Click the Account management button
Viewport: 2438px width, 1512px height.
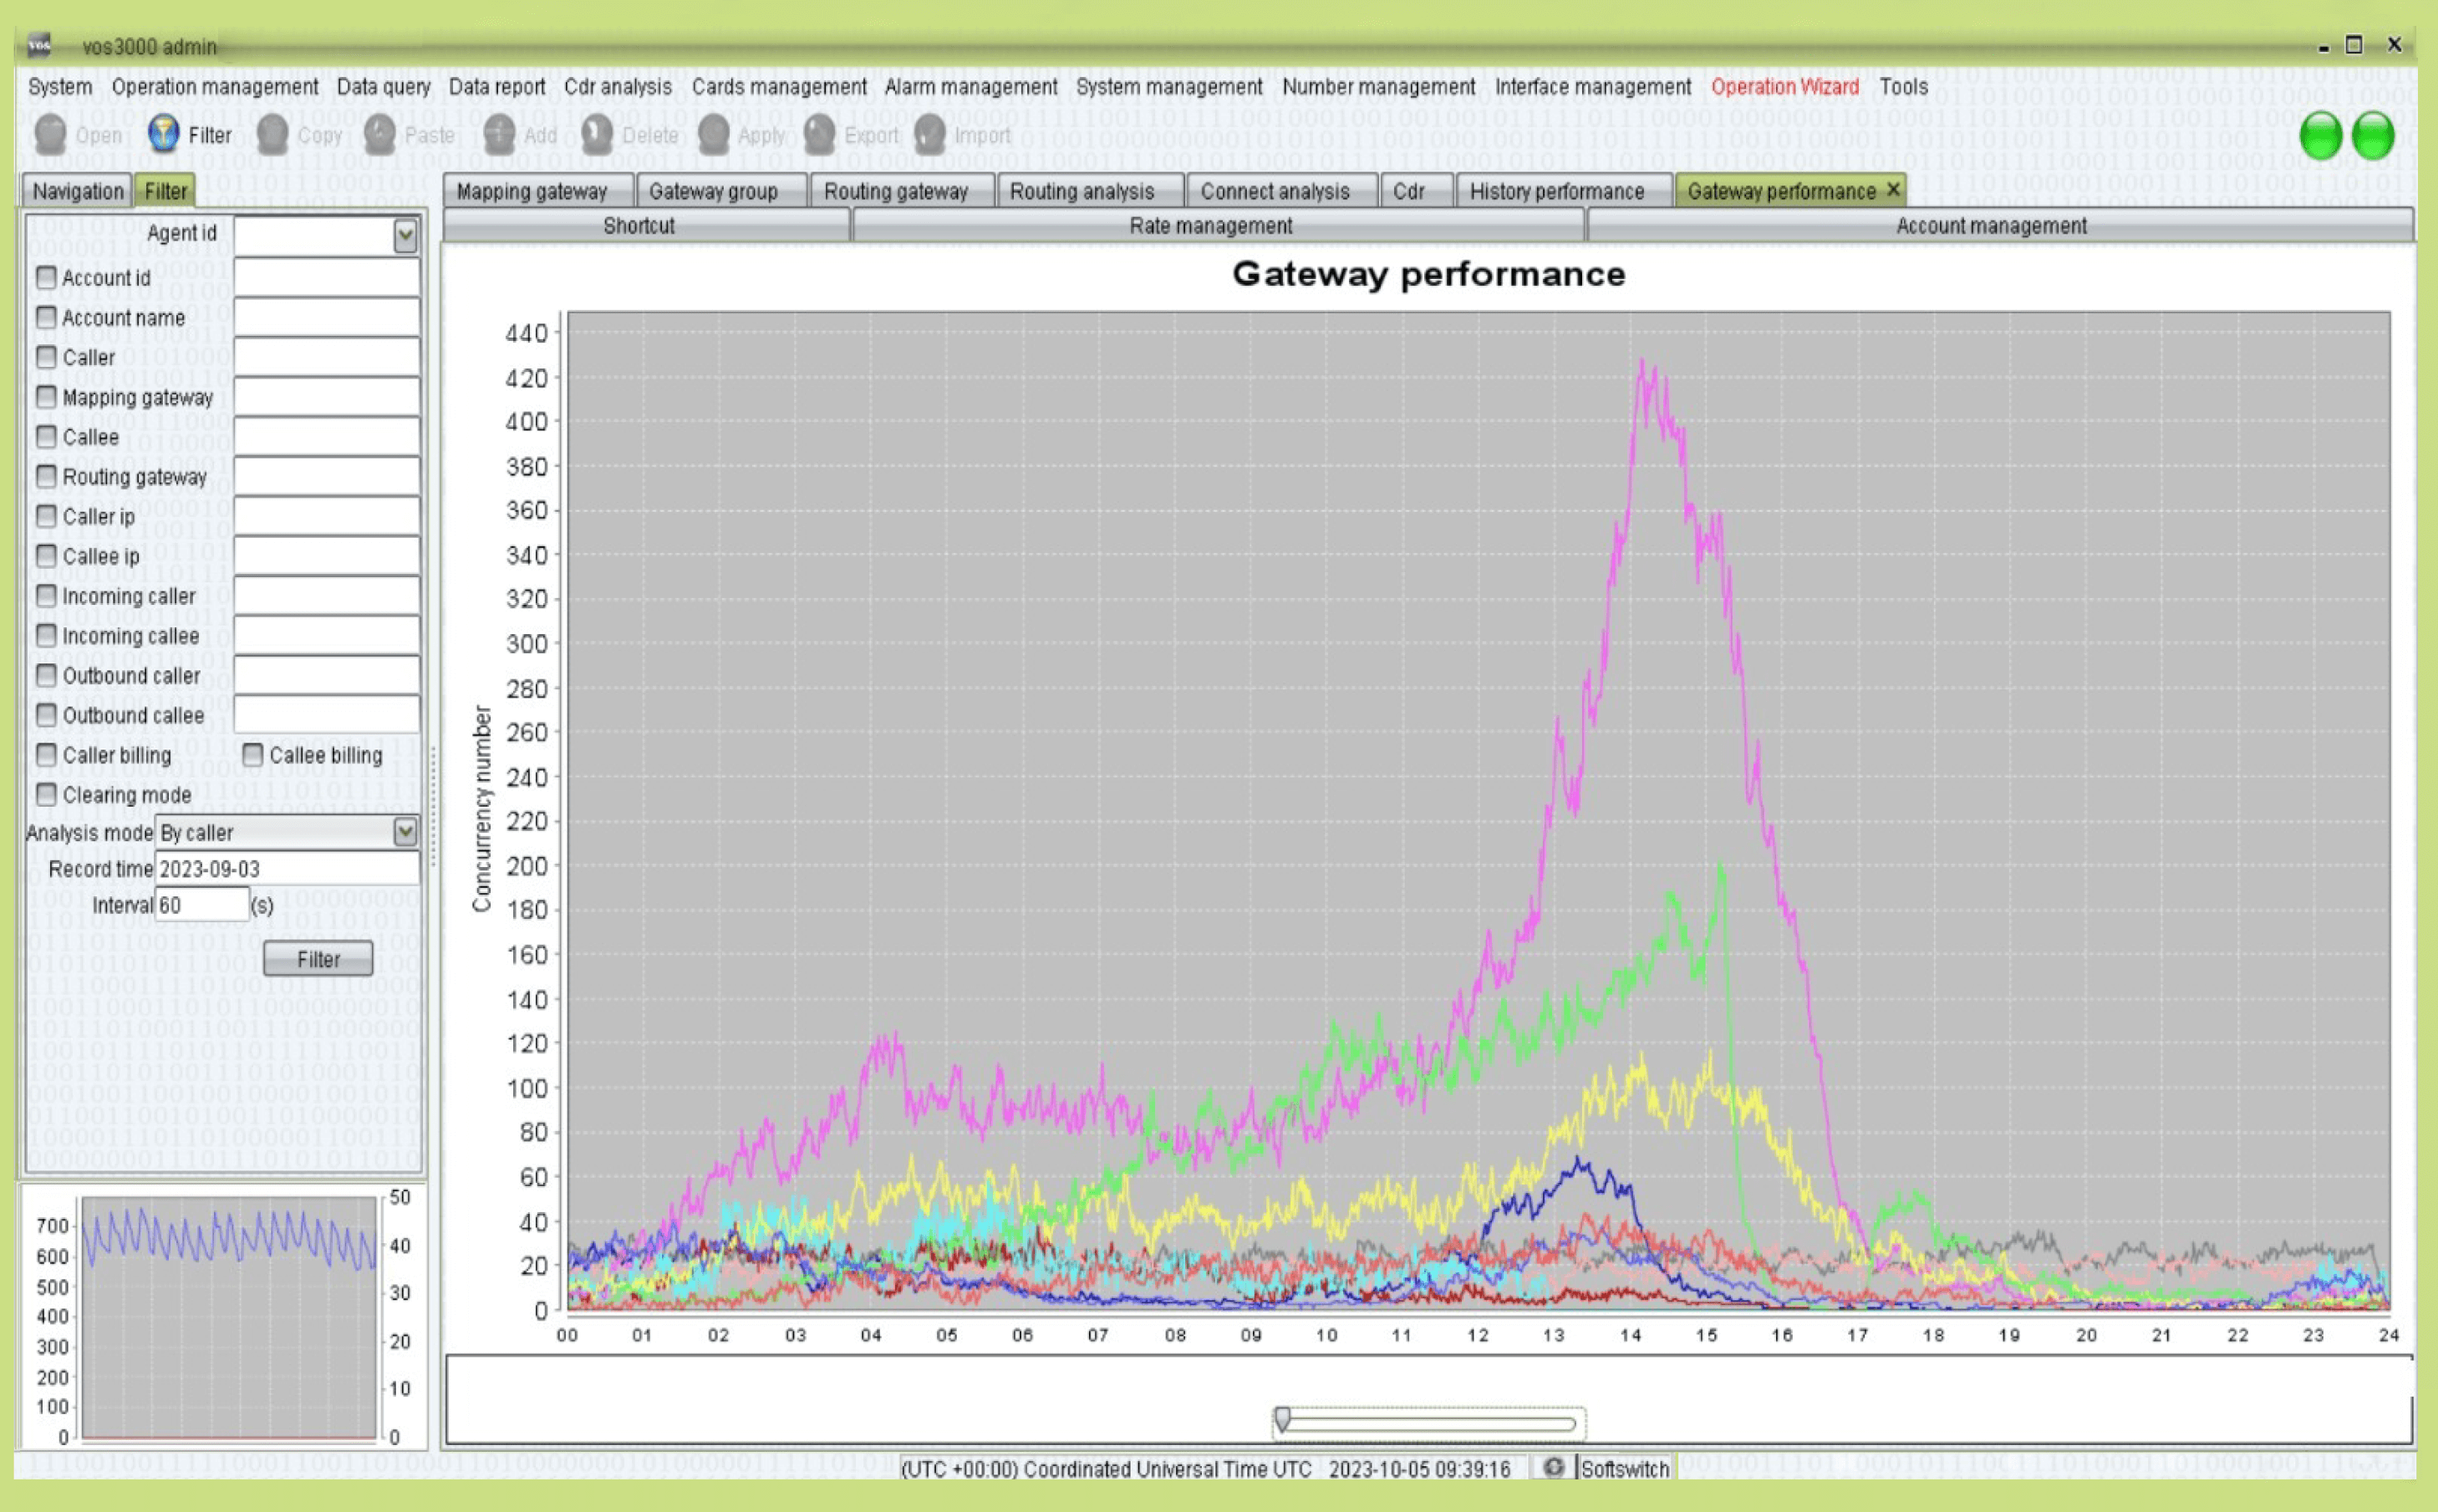pyautogui.click(x=1999, y=226)
